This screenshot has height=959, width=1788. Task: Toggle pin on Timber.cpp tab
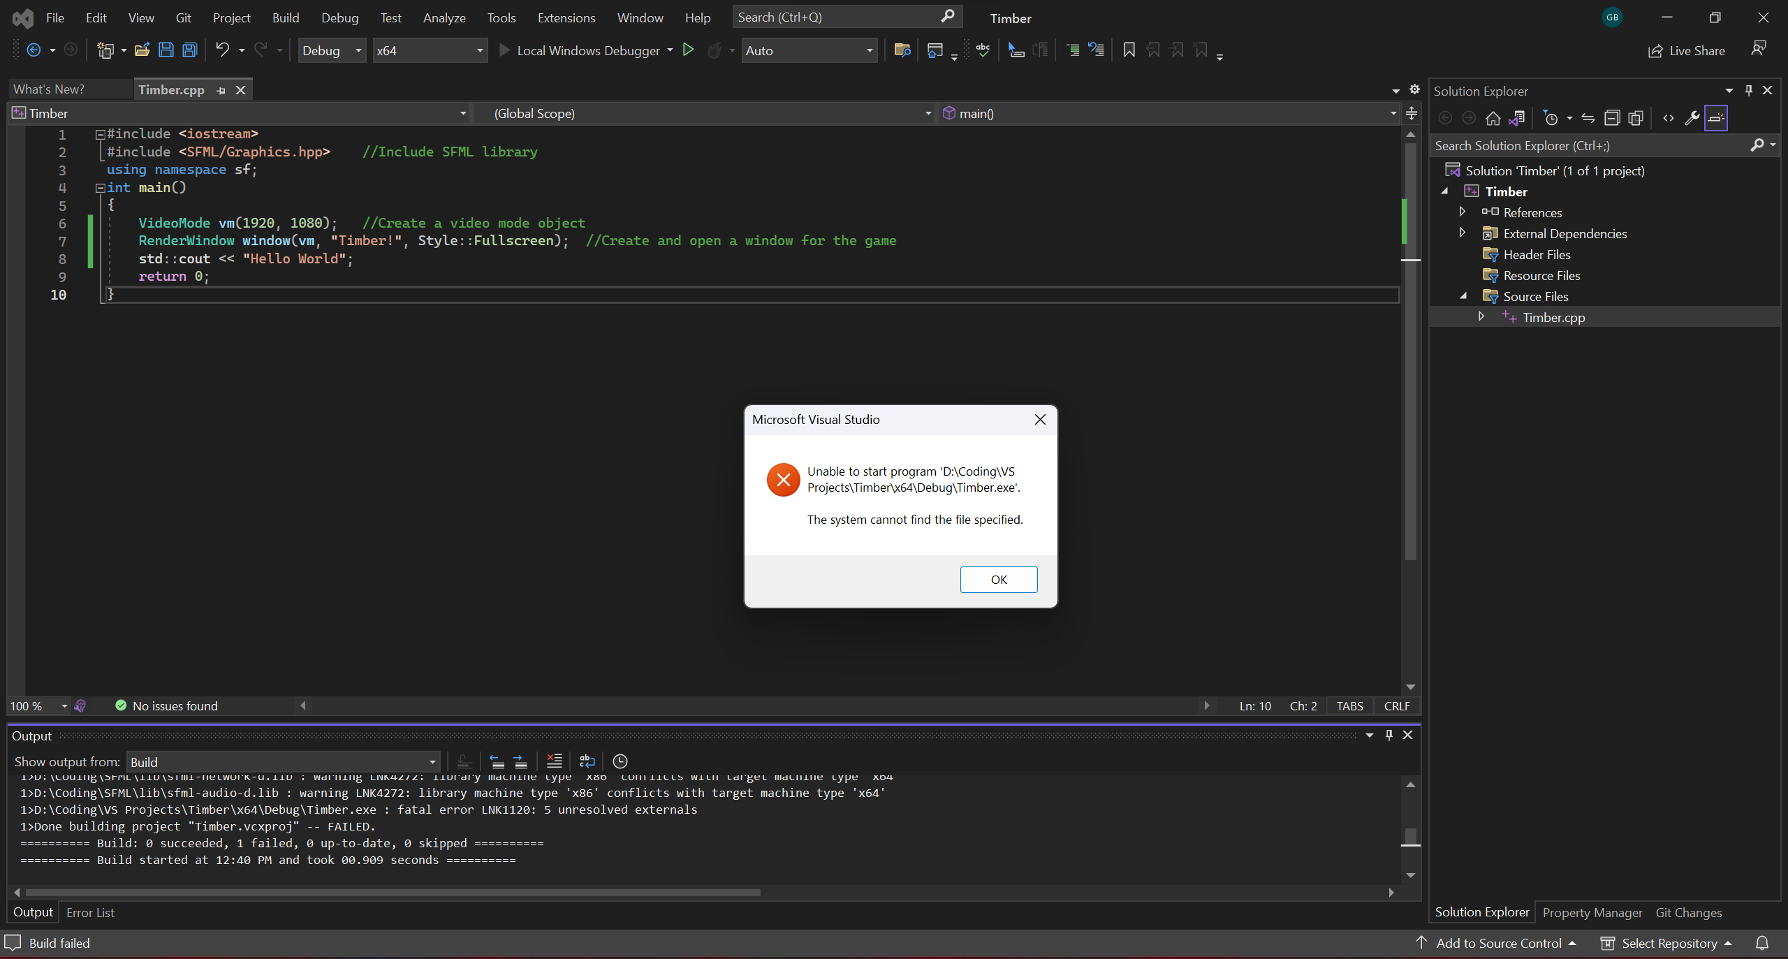[221, 90]
